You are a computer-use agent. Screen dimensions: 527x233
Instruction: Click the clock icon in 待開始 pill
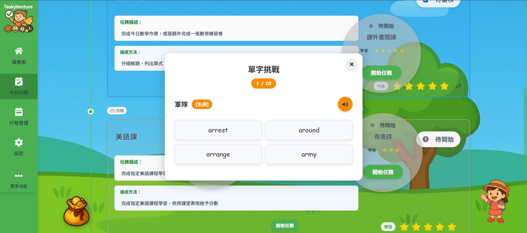425,139
